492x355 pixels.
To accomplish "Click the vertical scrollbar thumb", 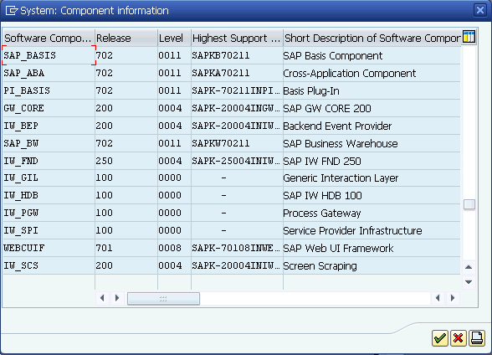I will 469,204.
